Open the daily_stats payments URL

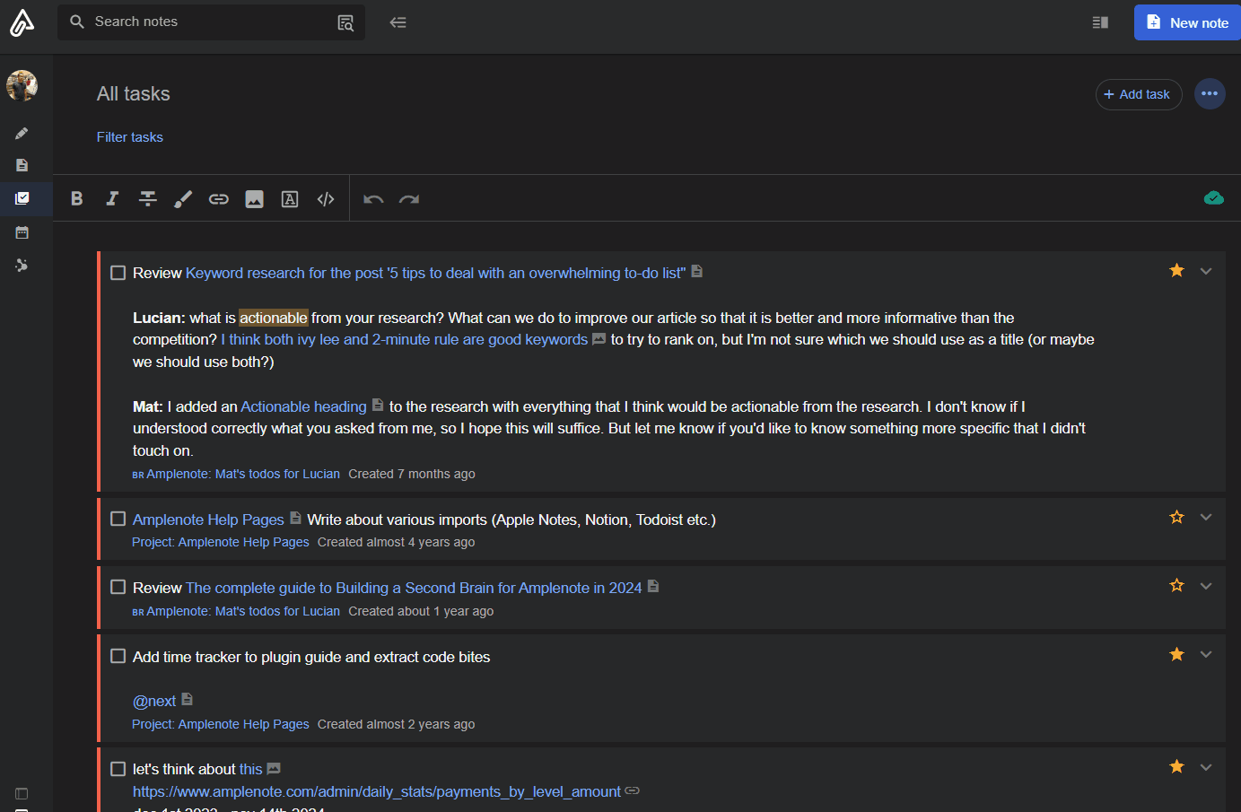tap(377, 791)
